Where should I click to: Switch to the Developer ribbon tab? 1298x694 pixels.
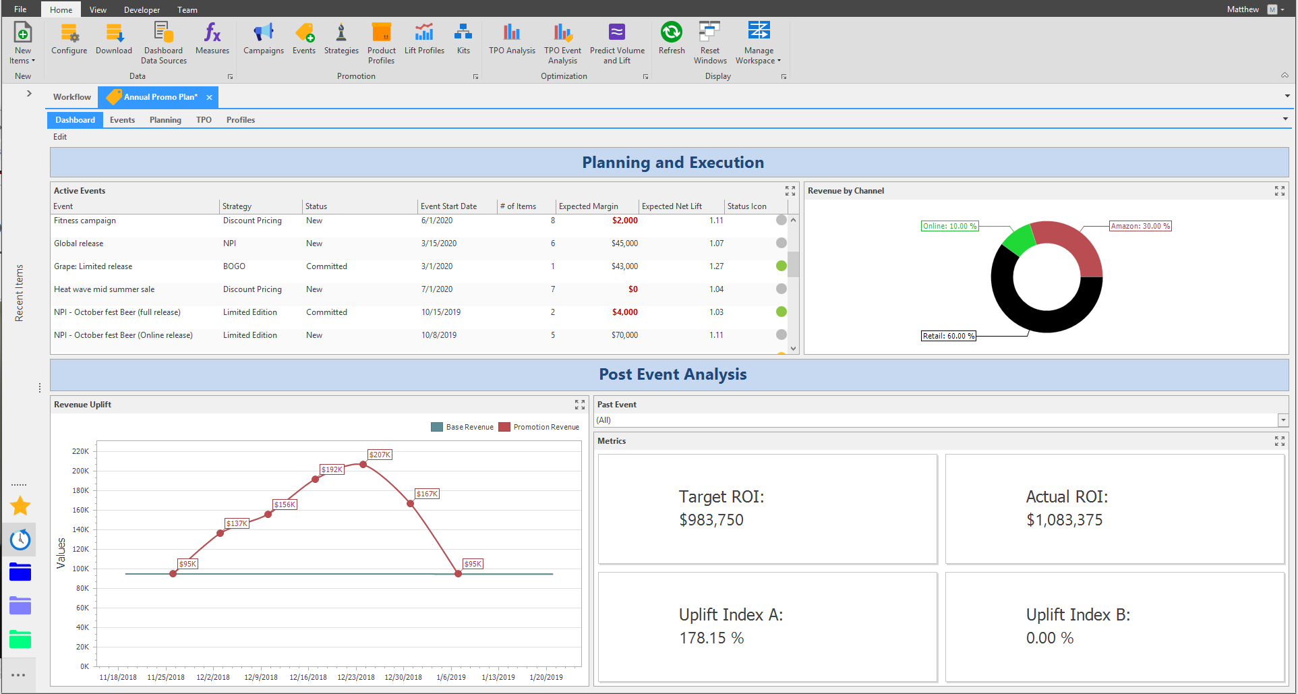point(142,9)
